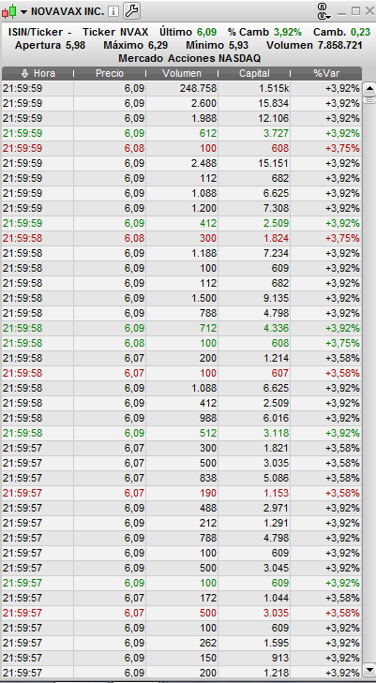
Task: Select the trade row with volume 248.758
Action: coord(182,88)
